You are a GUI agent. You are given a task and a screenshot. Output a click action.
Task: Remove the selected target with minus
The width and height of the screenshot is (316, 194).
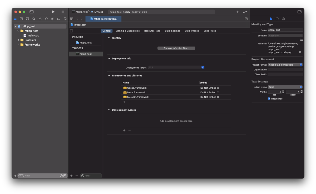point(77,176)
